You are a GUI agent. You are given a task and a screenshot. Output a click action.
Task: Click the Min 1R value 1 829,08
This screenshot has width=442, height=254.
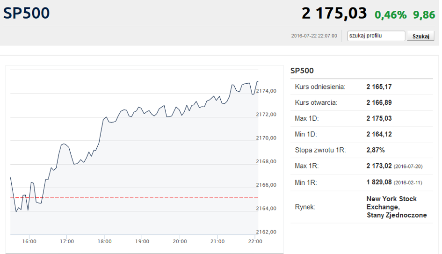[x=379, y=182]
